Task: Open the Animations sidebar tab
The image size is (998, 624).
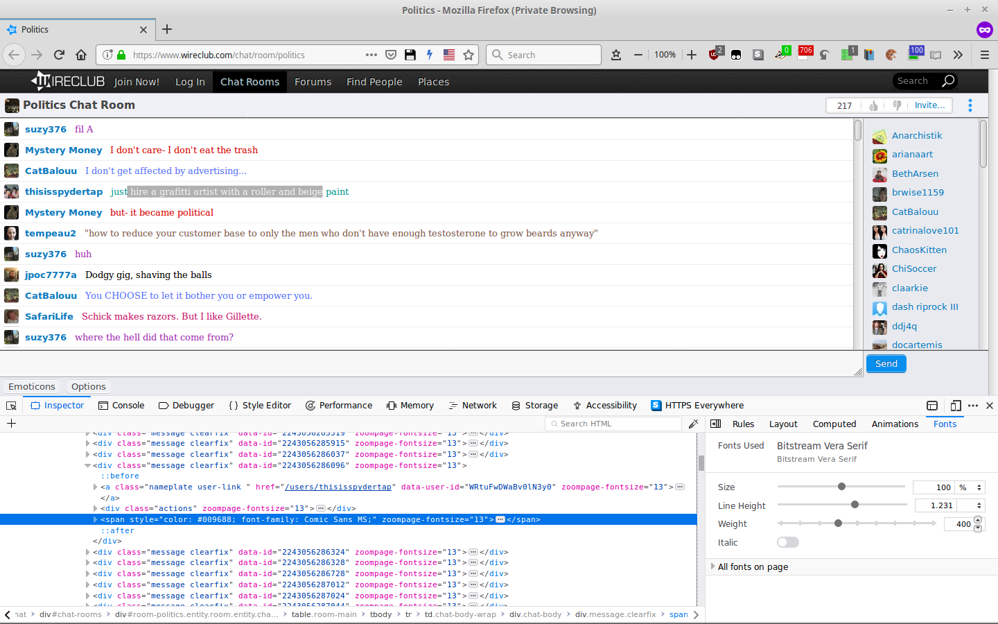Action: click(895, 424)
